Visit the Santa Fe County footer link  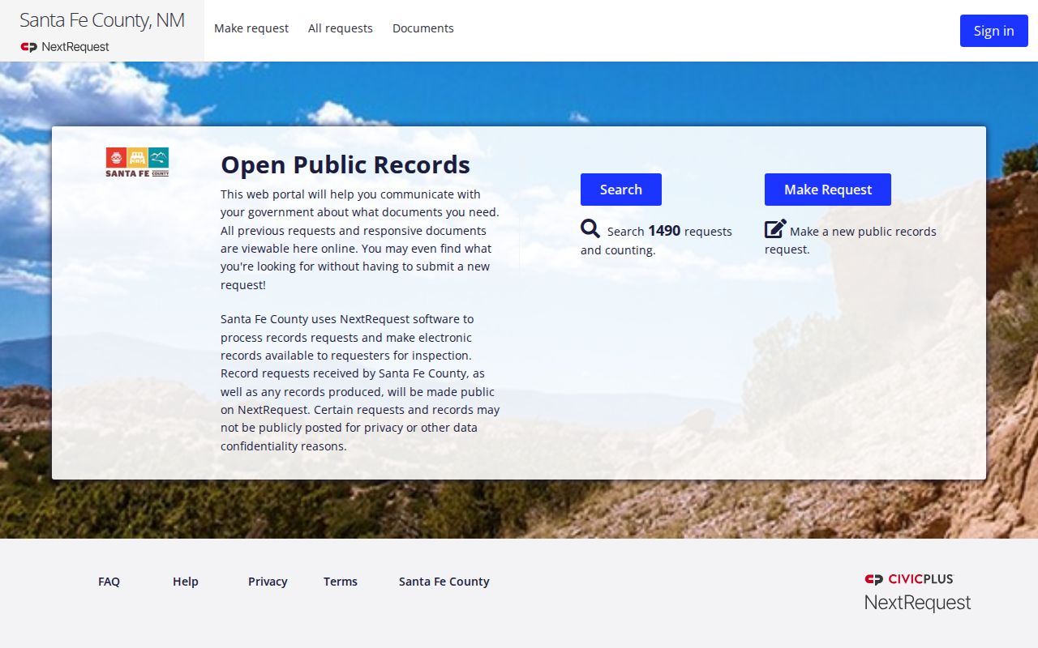coord(444,582)
